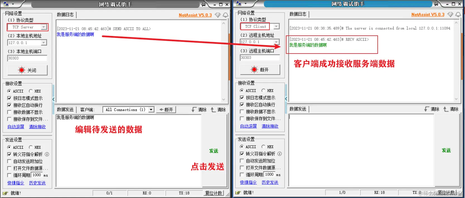Click the 断开 client button in the left window
The height and width of the screenshot is (198, 465).
pos(166,110)
